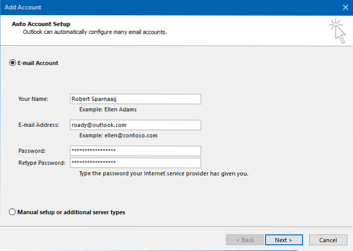Click the "Your Name:" label
Image resolution: width=353 pixels, height=251 pixels.
tap(33, 99)
